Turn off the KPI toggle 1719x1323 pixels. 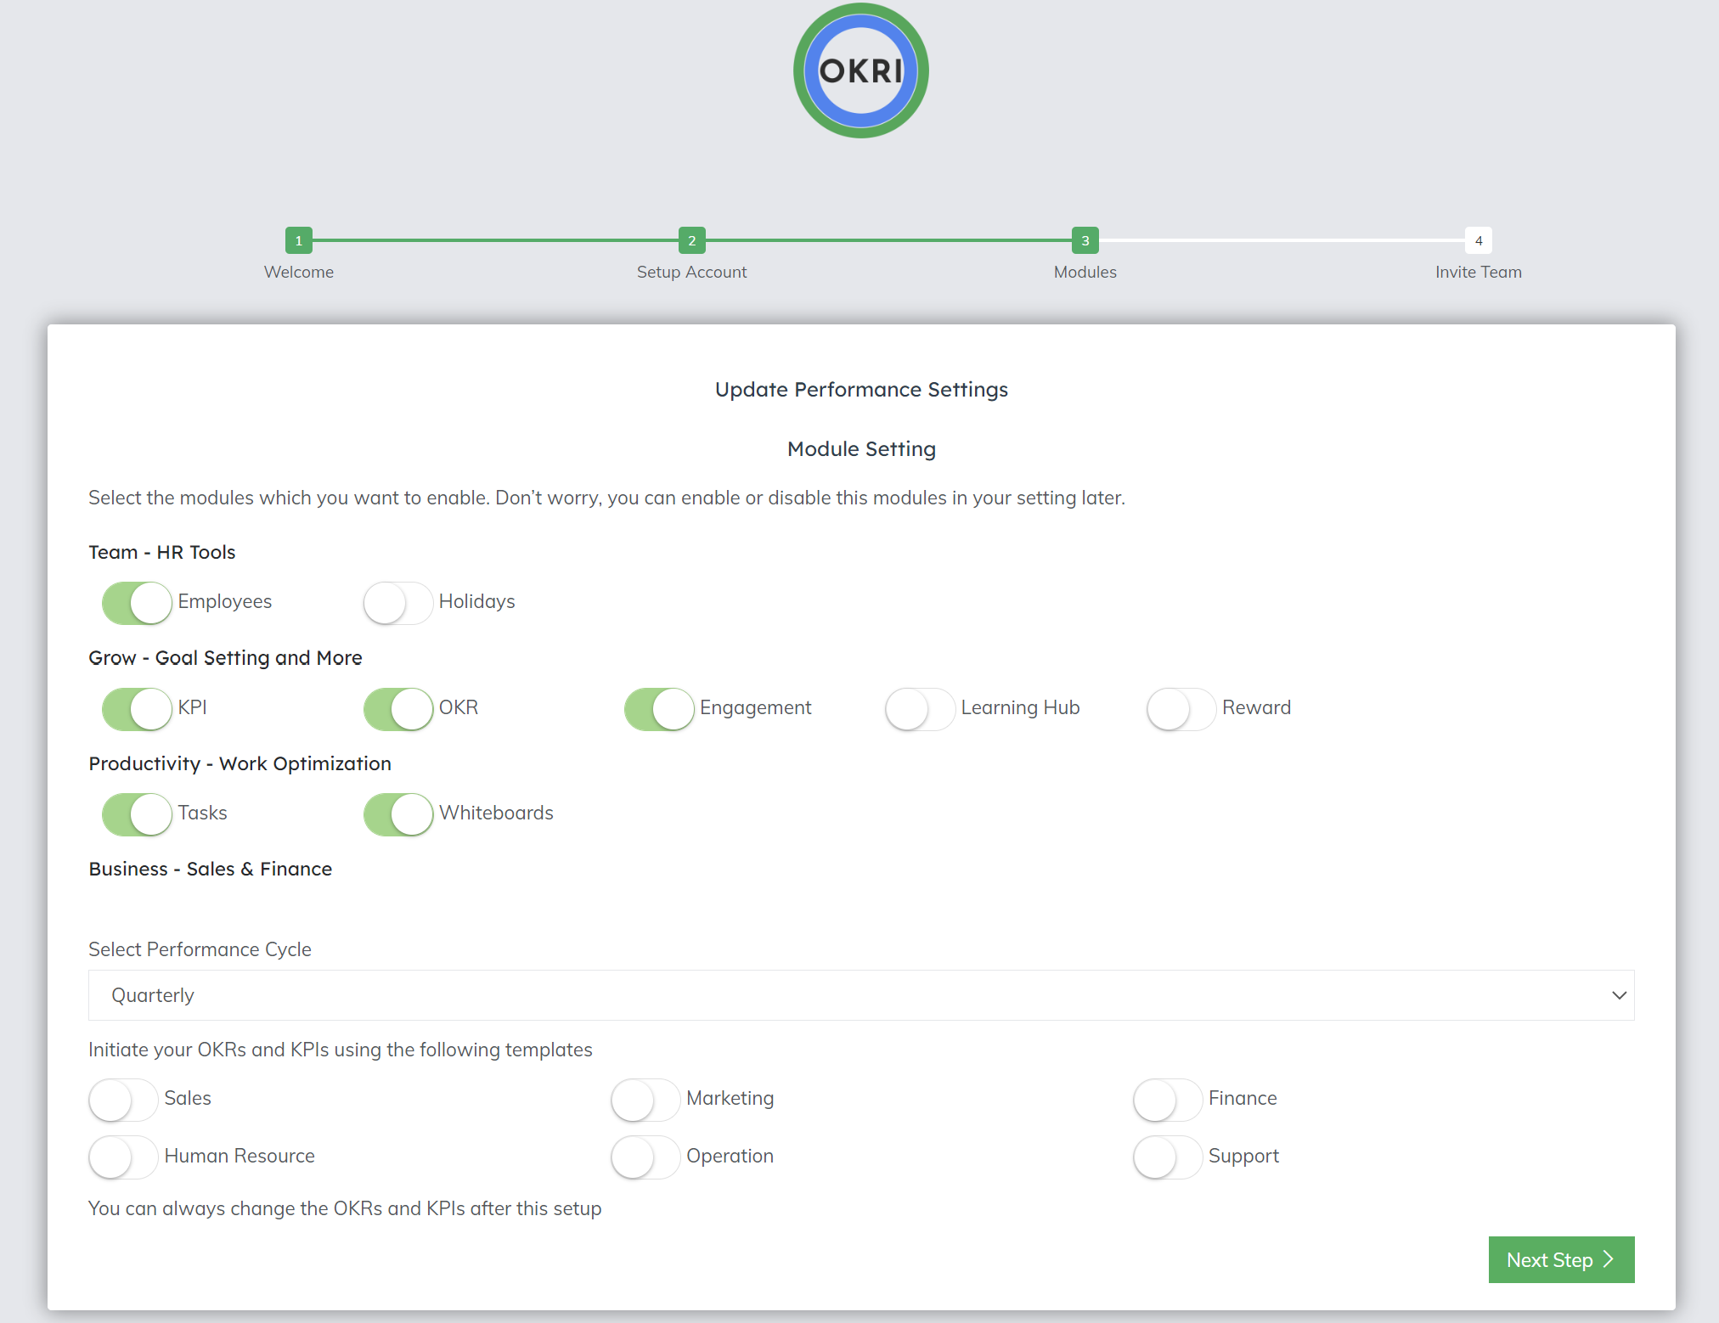(x=137, y=709)
